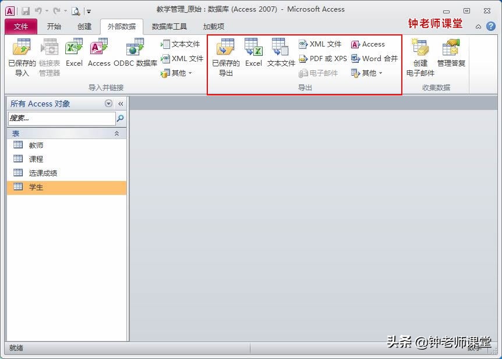
Task: Open the 所有 Access 对象 dropdown
Action: click(x=109, y=104)
